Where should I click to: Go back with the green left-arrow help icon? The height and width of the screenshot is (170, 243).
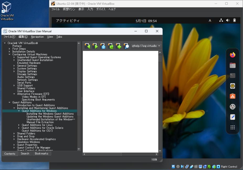point(87,46)
